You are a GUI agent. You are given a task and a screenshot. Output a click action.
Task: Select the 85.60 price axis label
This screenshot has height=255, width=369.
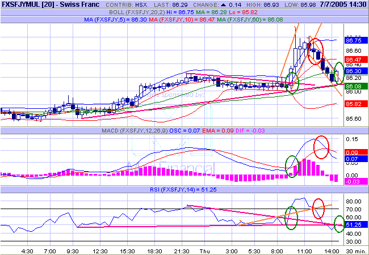[x=354, y=119]
